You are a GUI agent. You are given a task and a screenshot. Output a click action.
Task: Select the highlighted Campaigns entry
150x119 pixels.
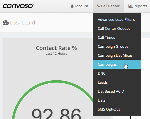point(117,64)
